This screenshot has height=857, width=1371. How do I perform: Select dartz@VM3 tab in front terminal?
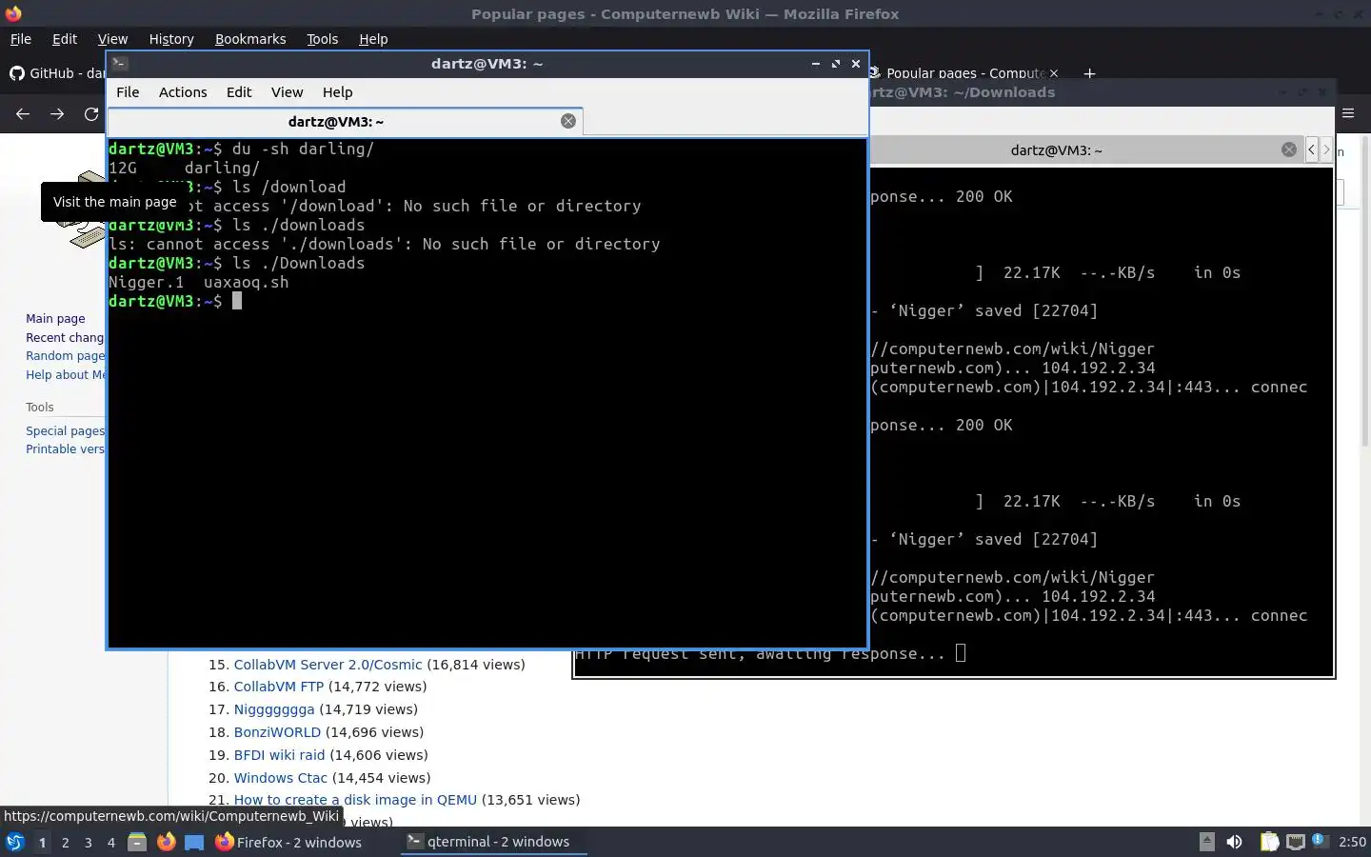coord(345,121)
